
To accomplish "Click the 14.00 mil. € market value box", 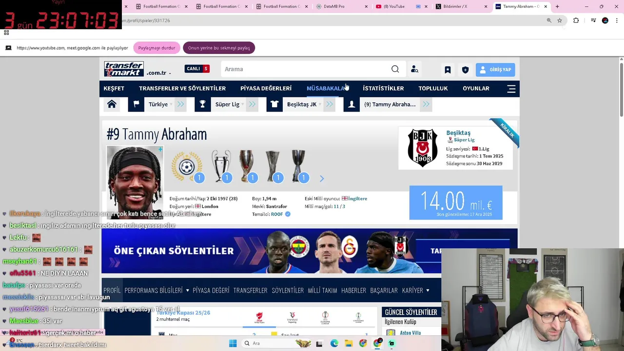I will pos(456,202).
